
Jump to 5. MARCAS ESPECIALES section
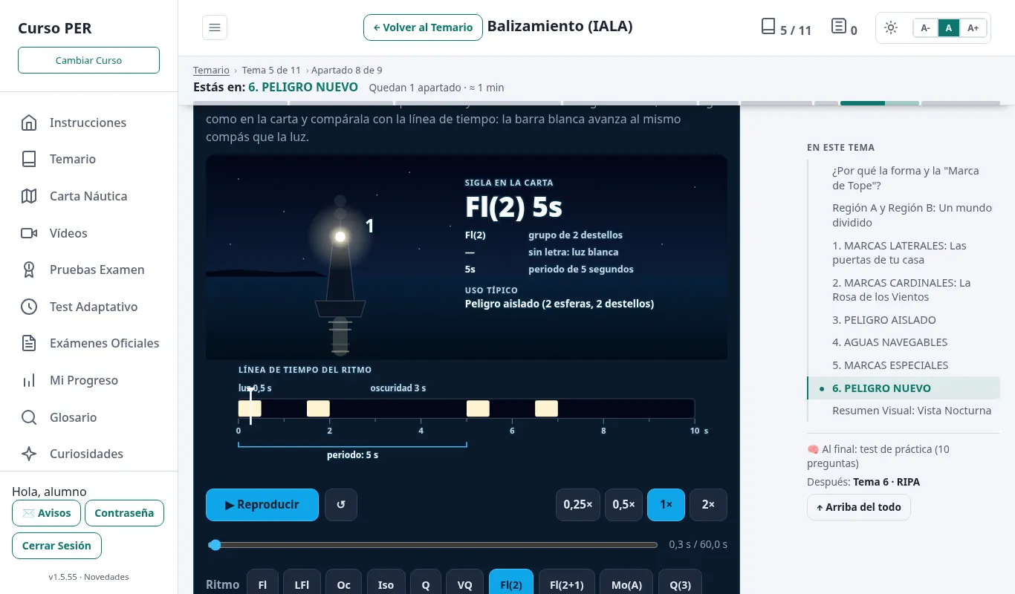pyautogui.click(x=890, y=365)
